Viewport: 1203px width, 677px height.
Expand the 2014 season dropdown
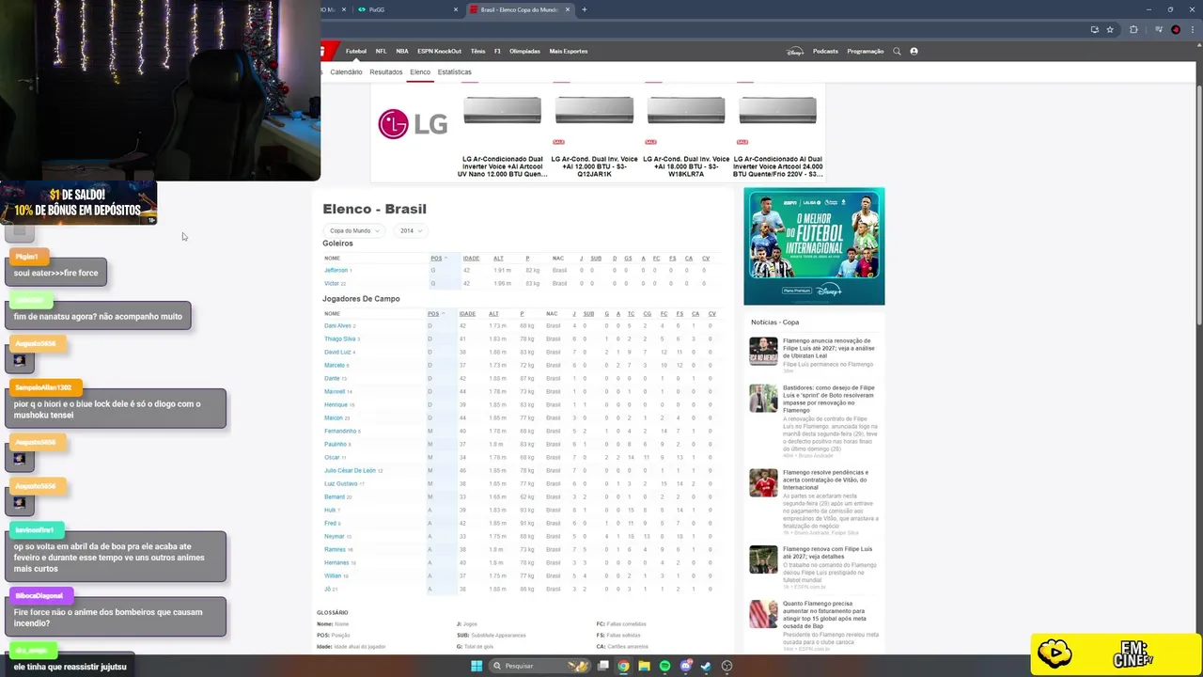pos(409,230)
